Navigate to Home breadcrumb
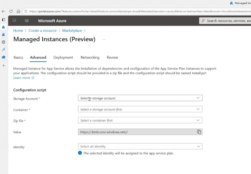Screen dimensions: 251x174 pos(18,31)
